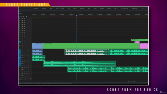
Task: Click the blue value next to Original
Action: coord(25,79)
